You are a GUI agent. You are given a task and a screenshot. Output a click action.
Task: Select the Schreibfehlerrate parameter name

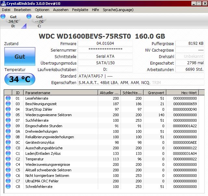tap(39, 187)
